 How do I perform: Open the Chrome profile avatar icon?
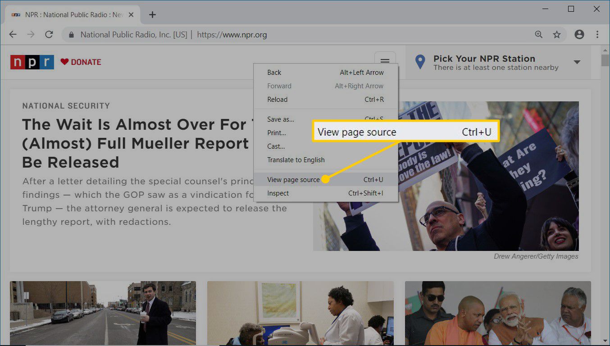pos(579,35)
